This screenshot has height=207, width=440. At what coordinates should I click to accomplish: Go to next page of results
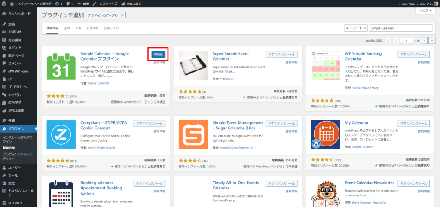click(424, 41)
